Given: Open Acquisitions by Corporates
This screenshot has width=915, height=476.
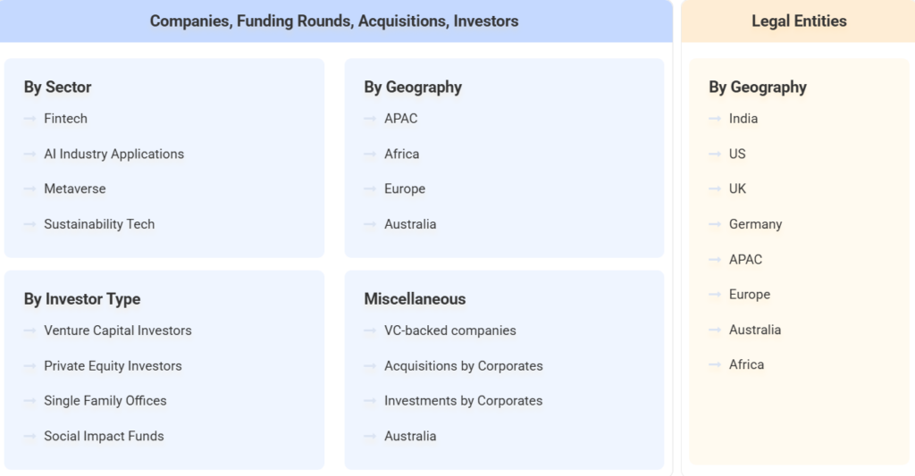Looking at the screenshot, I should tap(463, 366).
